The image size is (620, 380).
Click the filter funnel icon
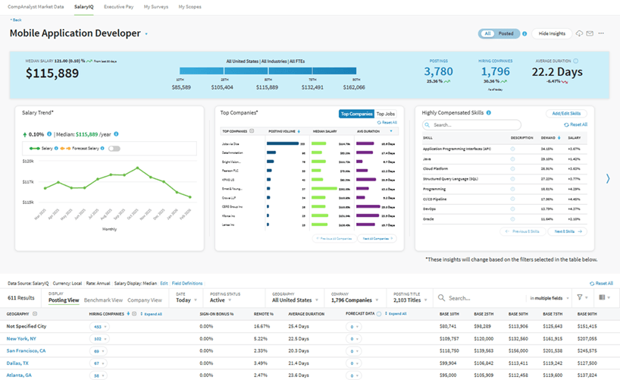click(x=580, y=297)
